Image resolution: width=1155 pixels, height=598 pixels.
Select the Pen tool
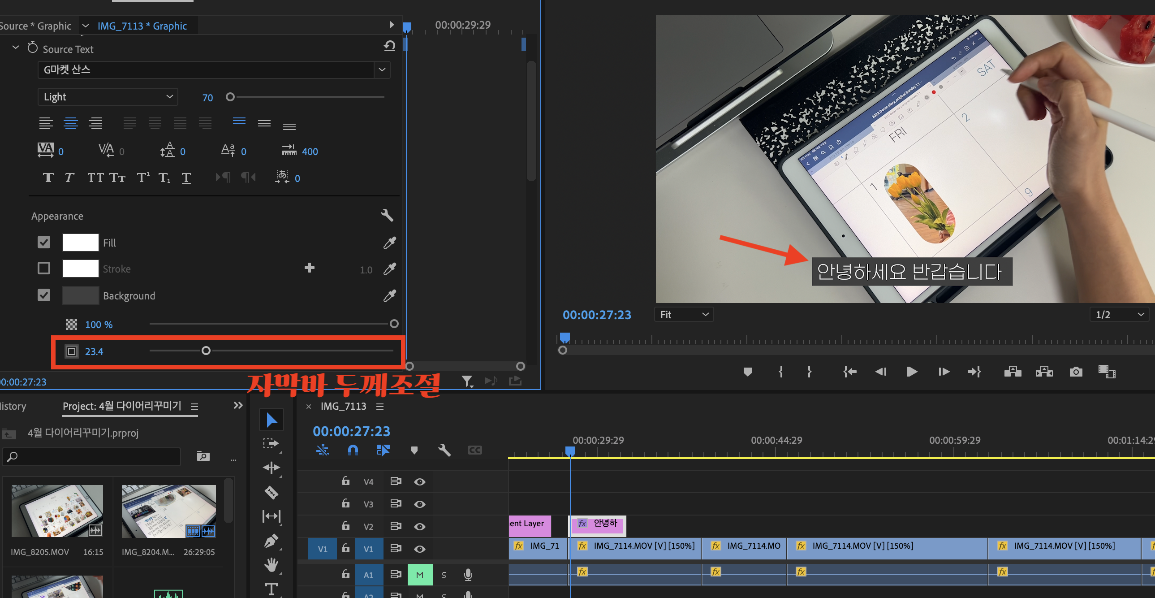coord(271,542)
